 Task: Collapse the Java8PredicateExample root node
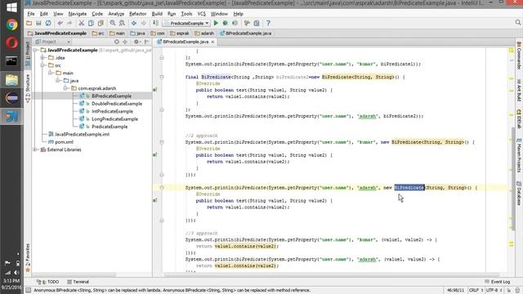tap(35, 50)
